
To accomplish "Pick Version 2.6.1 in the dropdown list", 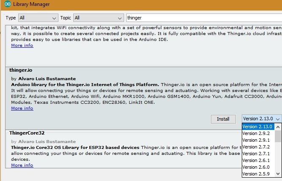I will pos(258,160).
